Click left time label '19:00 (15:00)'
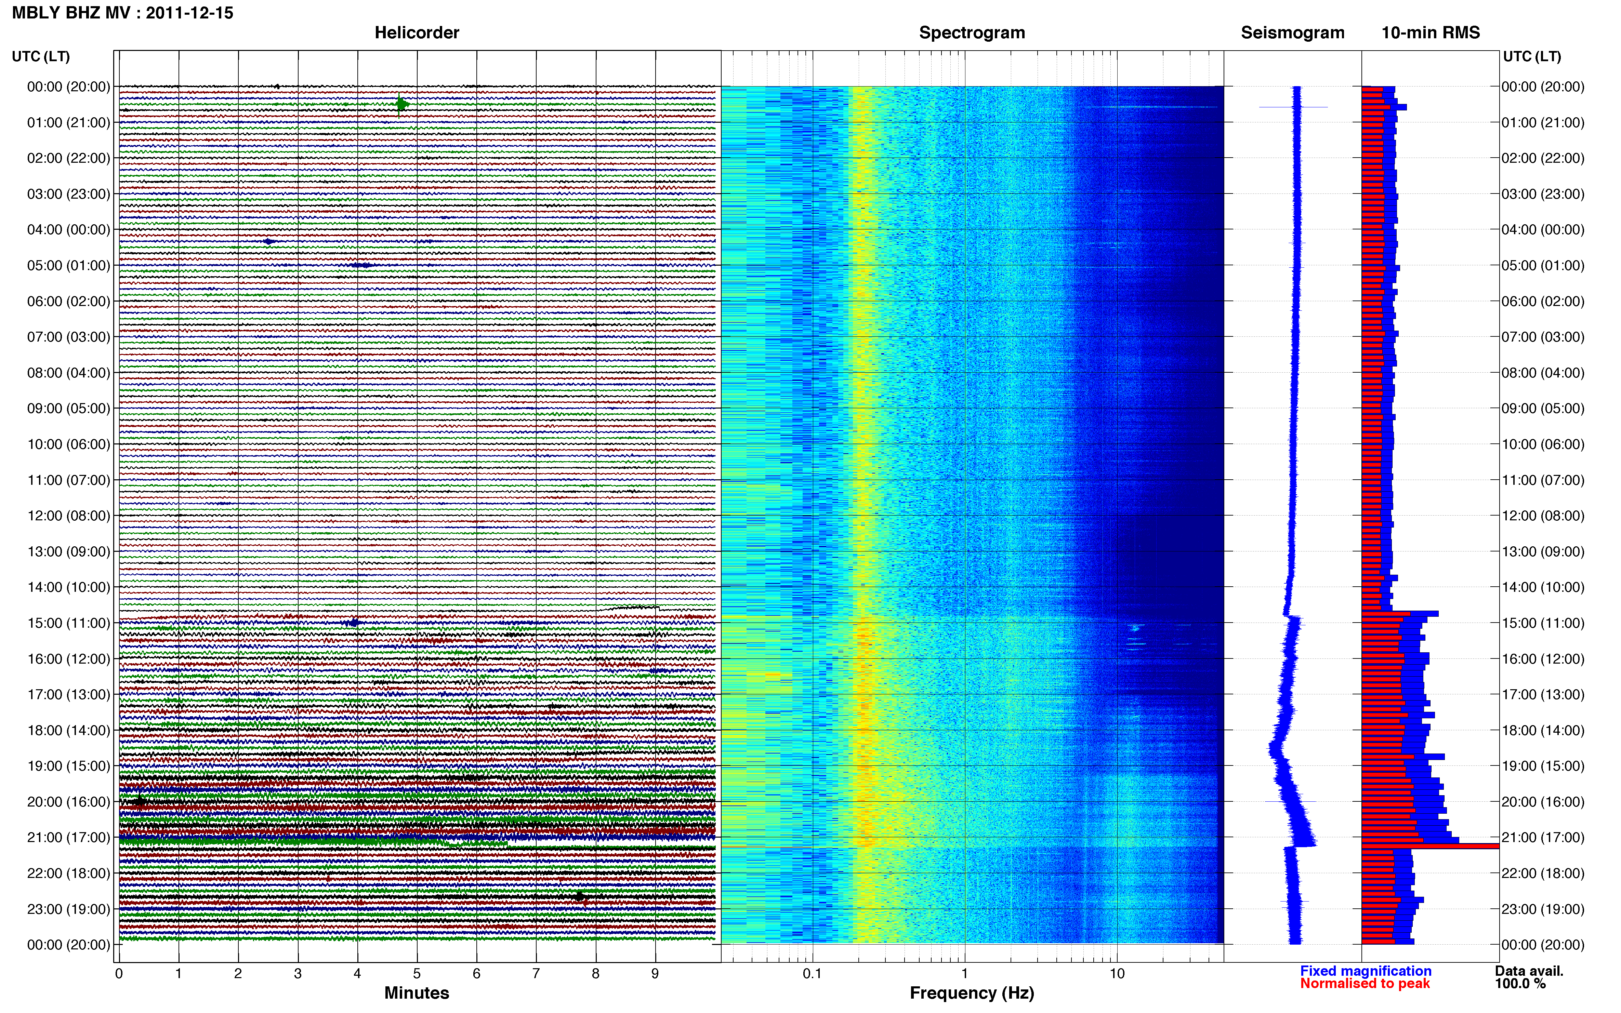 pyautogui.click(x=68, y=766)
